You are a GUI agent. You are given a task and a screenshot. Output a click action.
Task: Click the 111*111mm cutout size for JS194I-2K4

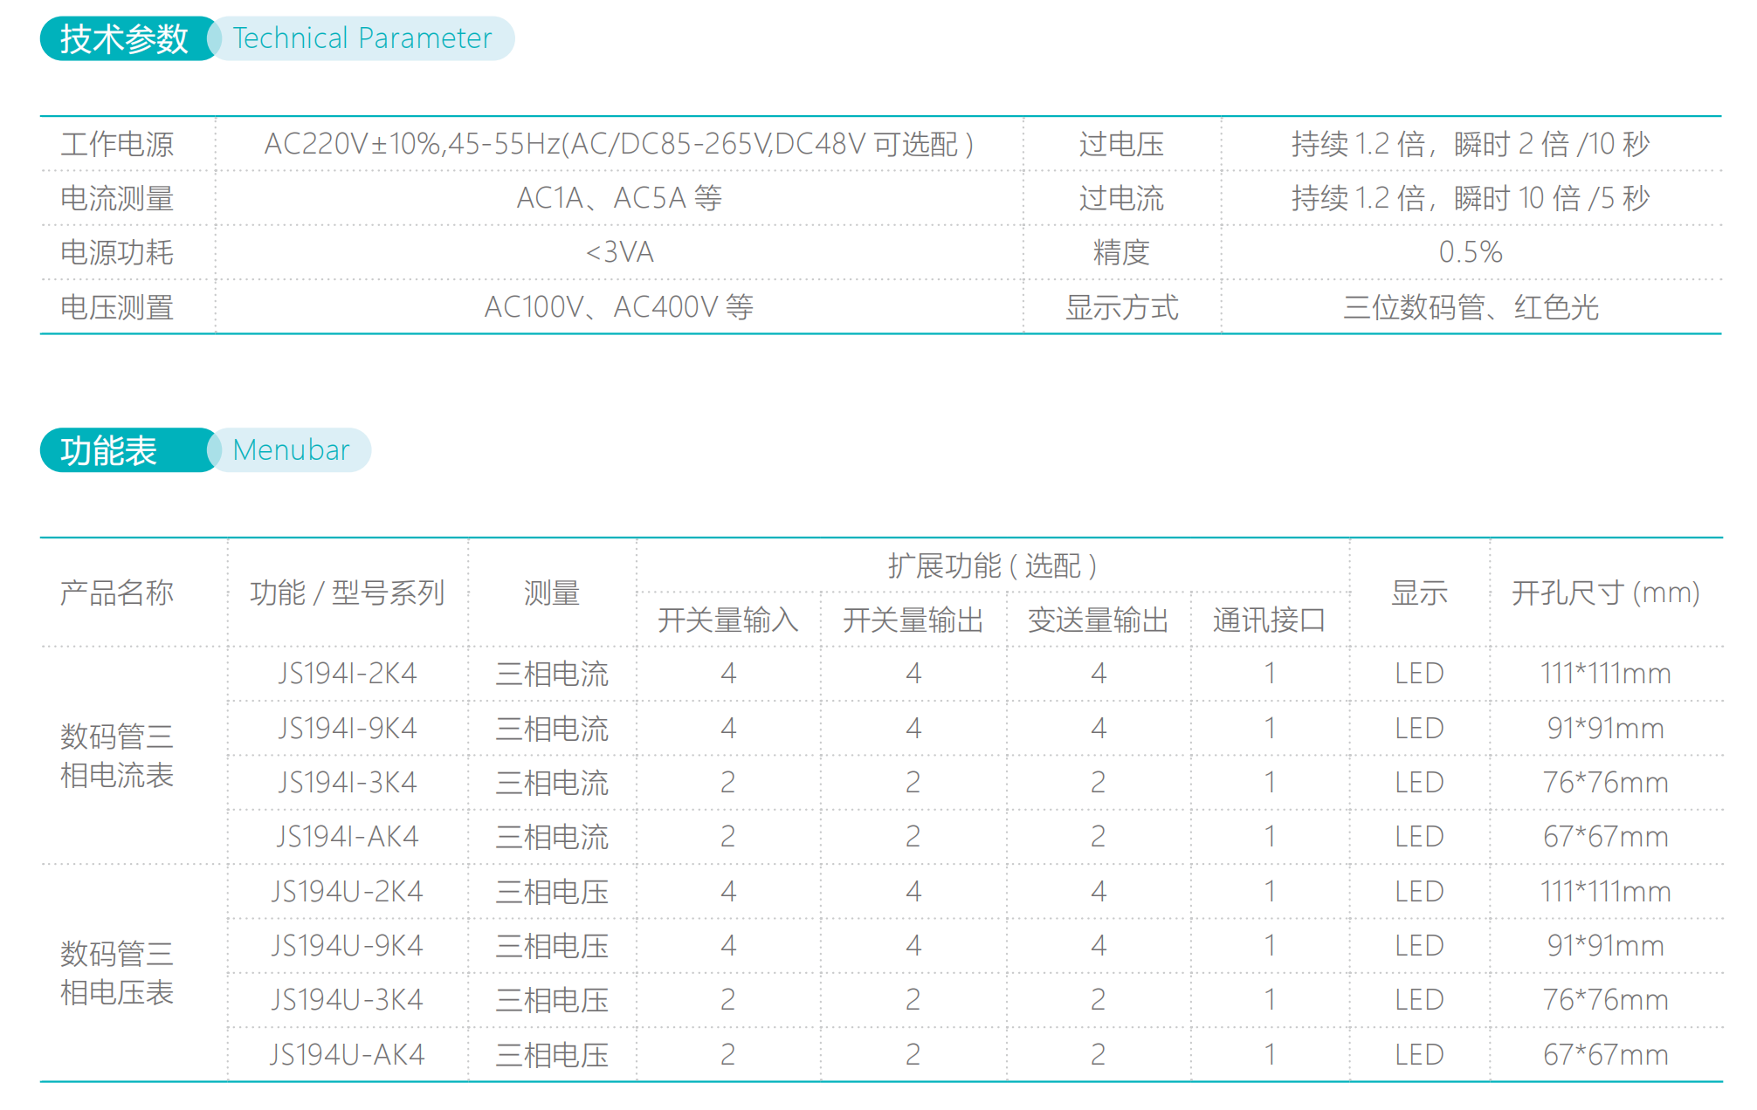(1605, 673)
